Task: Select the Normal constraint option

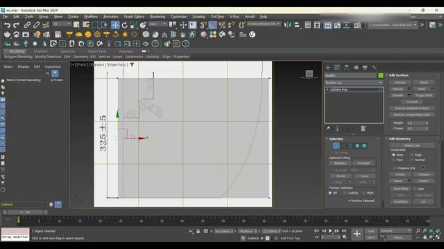Action: [x=412, y=160]
